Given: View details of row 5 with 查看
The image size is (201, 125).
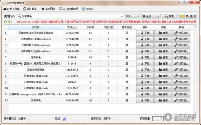Looking at the screenshot, I should [163, 57].
